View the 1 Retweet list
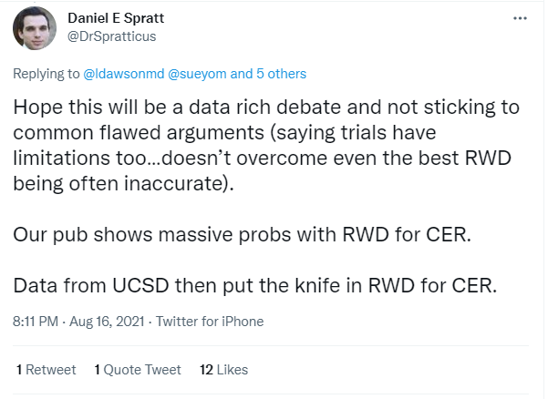This screenshot has width=548, height=399. pyautogui.click(x=47, y=369)
